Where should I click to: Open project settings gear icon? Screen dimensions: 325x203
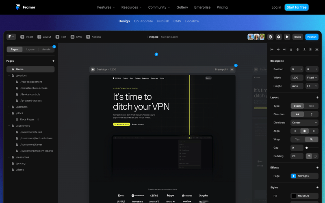tap(279, 37)
